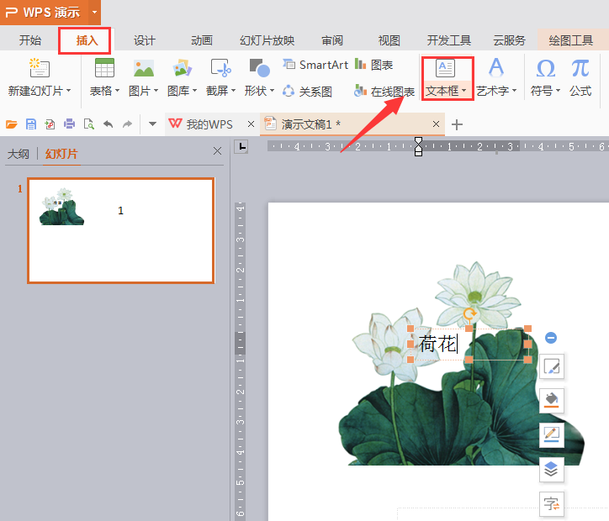Expand the 图库 dropdown arrow
The height and width of the screenshot is (521, 609).
click(x=194, y=91)
